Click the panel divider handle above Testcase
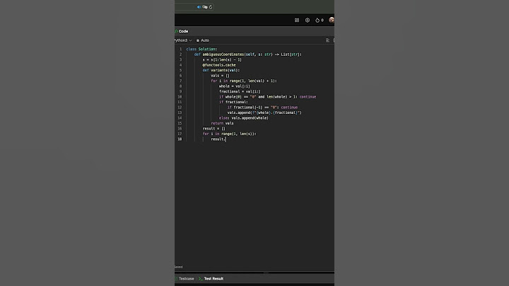 pos(266,273)
